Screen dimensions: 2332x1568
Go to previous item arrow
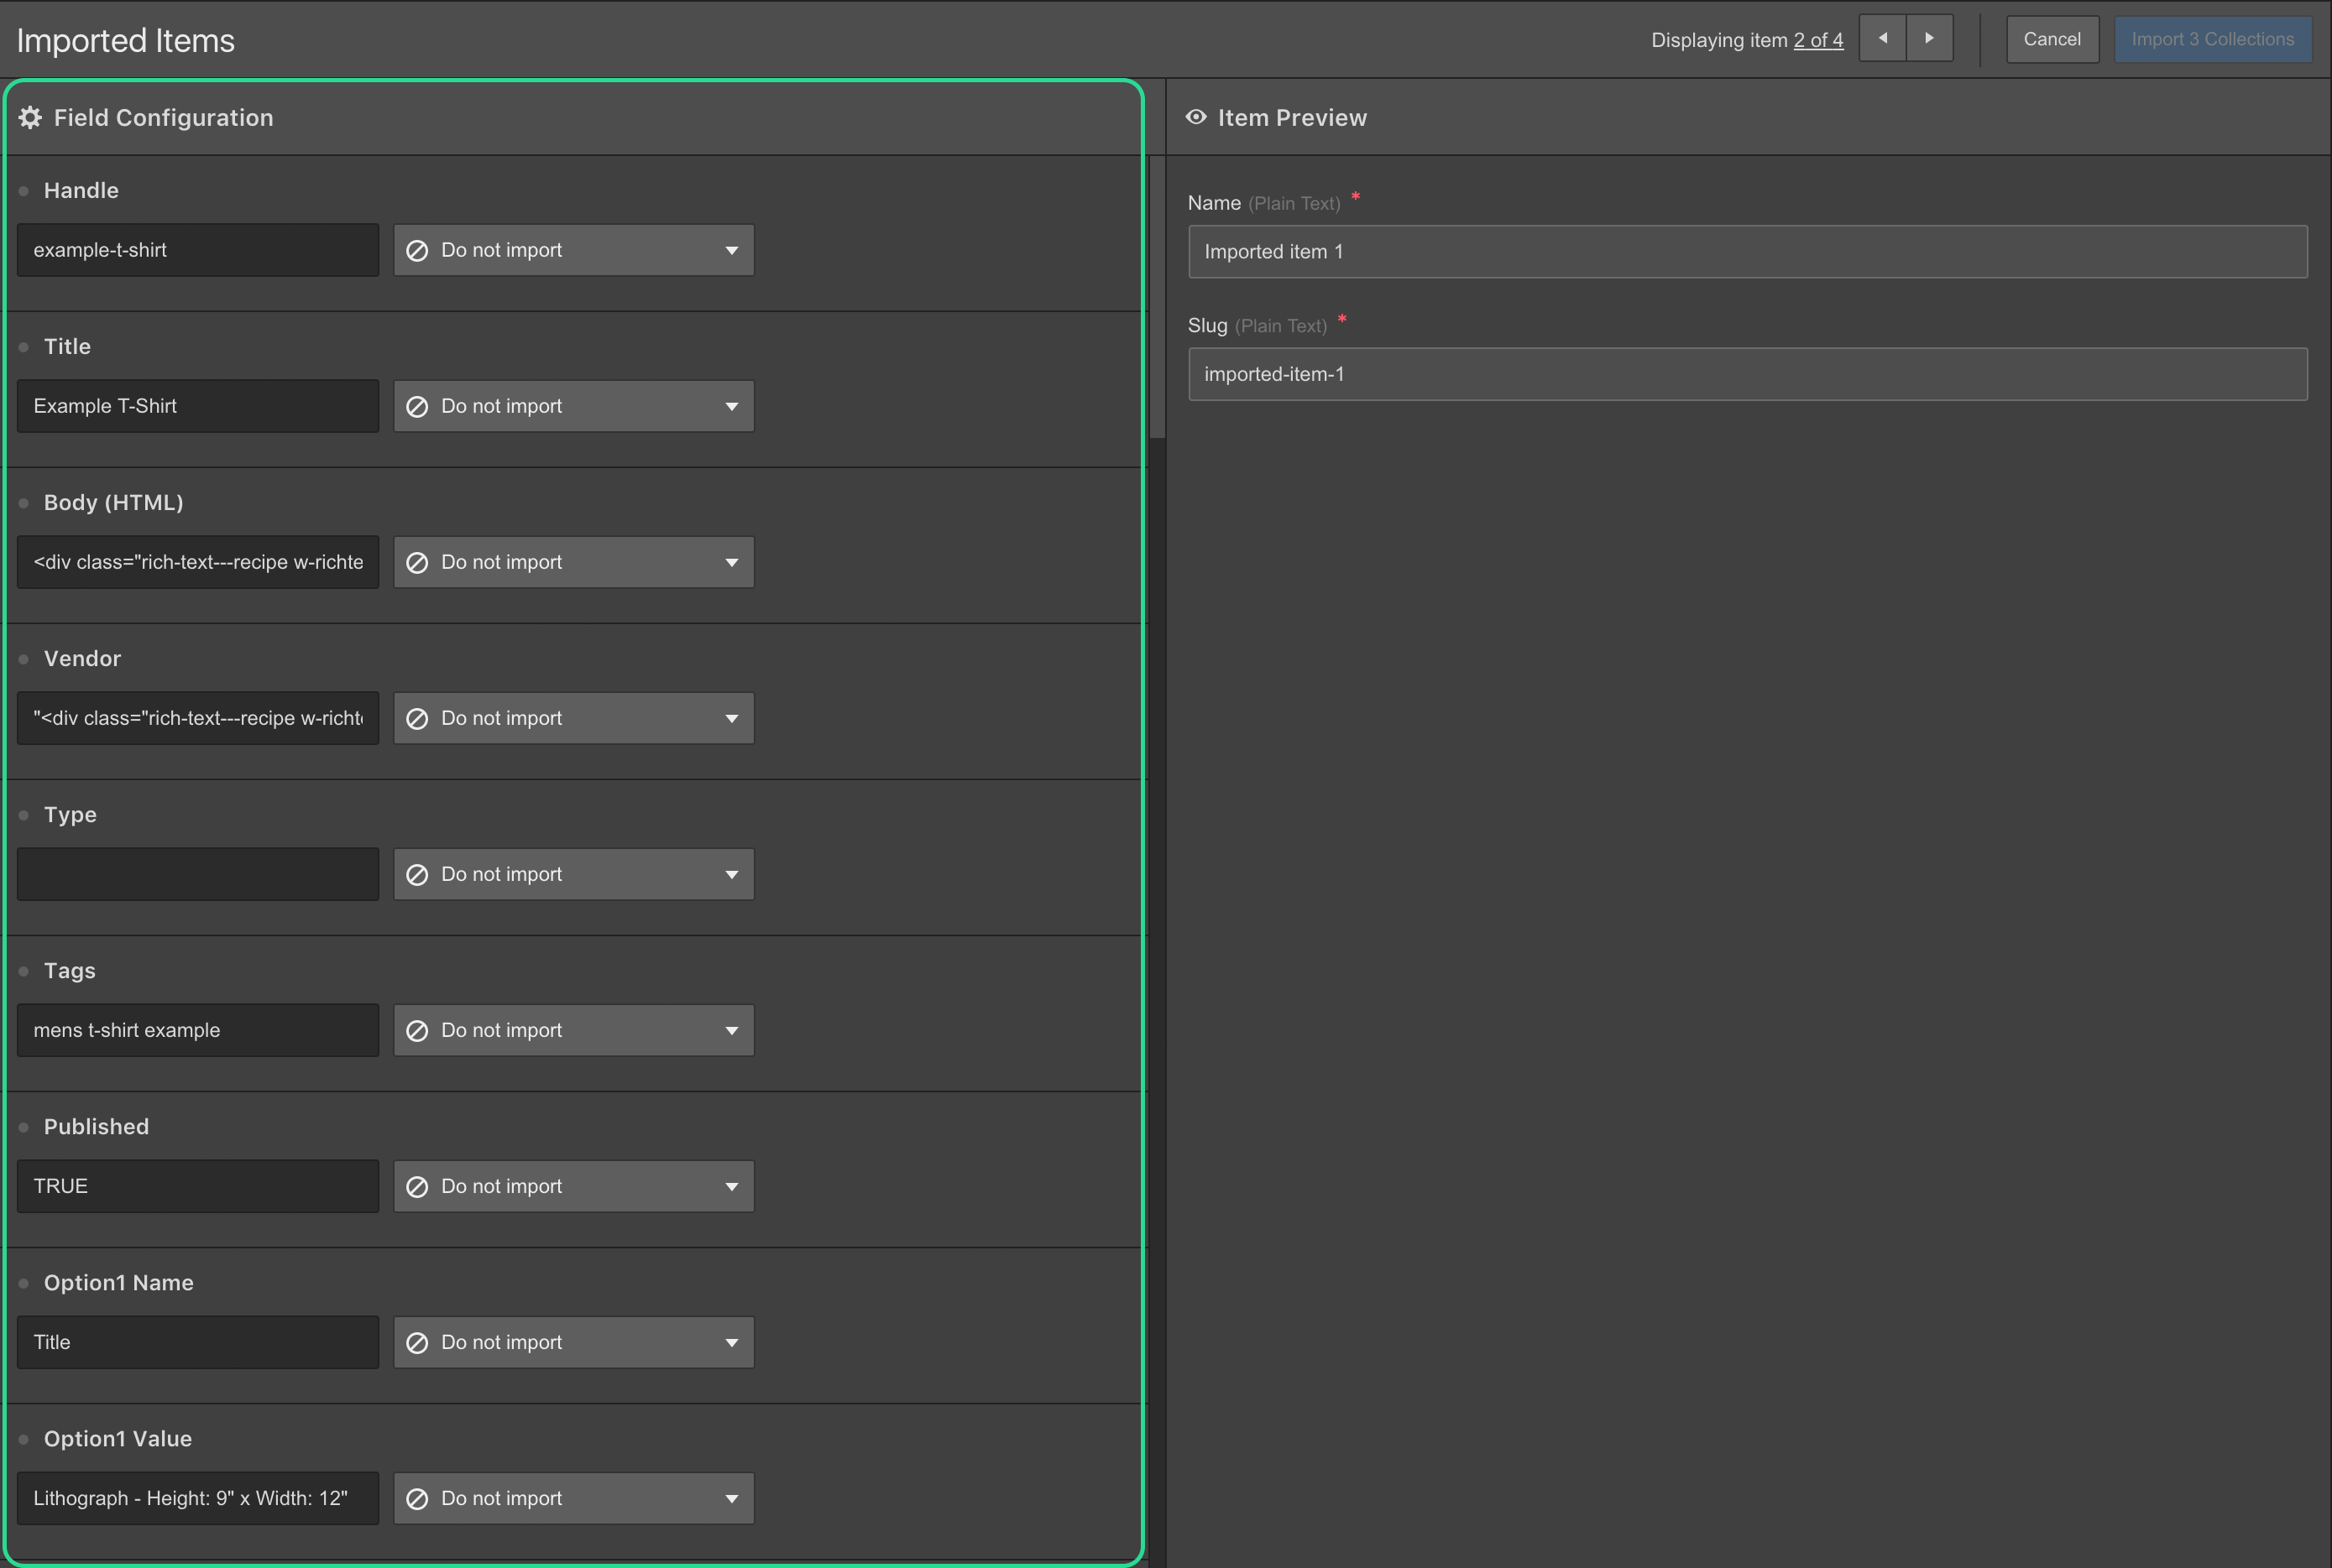(1883, 39)
